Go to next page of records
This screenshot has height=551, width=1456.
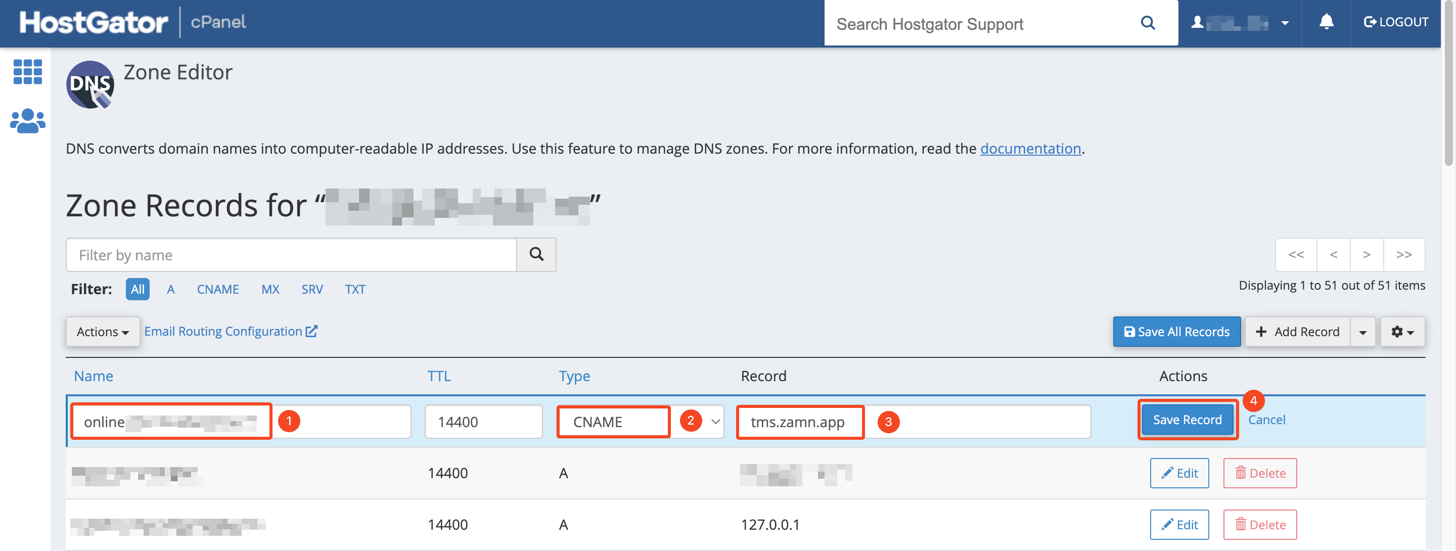point(1367,255)
